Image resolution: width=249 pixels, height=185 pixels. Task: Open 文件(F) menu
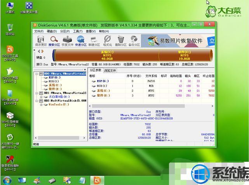[39, 31]
